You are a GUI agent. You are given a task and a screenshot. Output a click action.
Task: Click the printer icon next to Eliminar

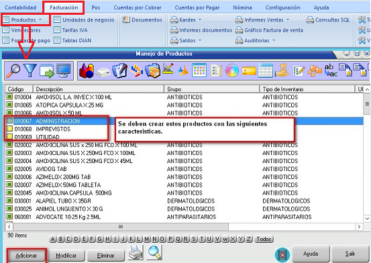coord(136,253)
